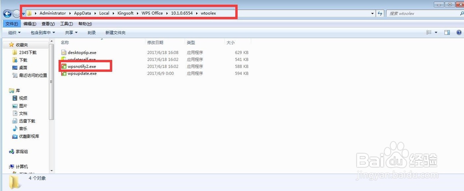Image resolution: width=464 pixels, height=191 pixels.
Task: Click the refresh button next to address bar
Action: tap(380, 13)
